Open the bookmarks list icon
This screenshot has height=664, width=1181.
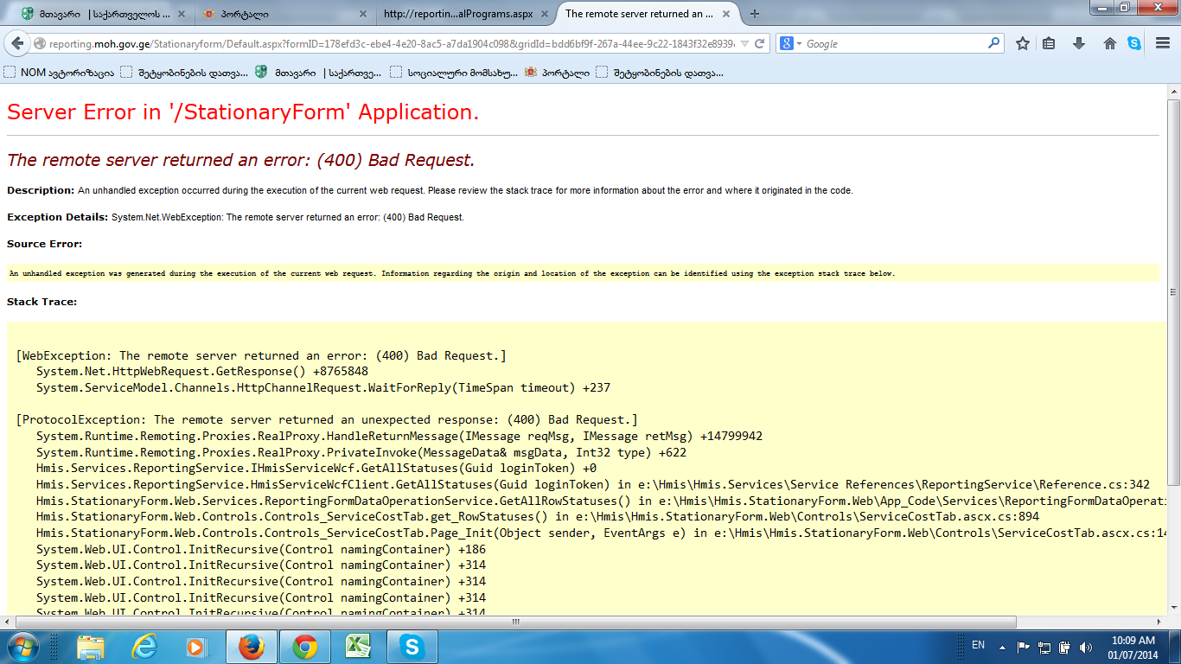[1049, 44]
